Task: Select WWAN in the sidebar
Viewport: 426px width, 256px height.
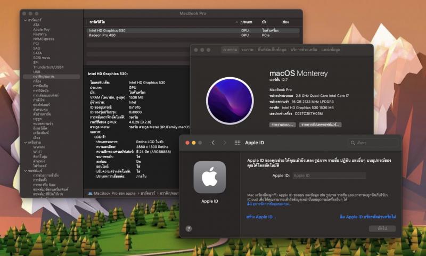Action: 39,147
